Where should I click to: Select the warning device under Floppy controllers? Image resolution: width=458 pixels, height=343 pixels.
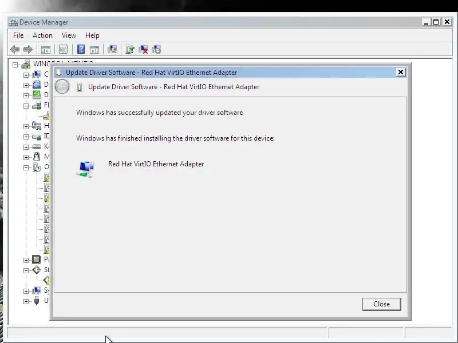point(47,116)
